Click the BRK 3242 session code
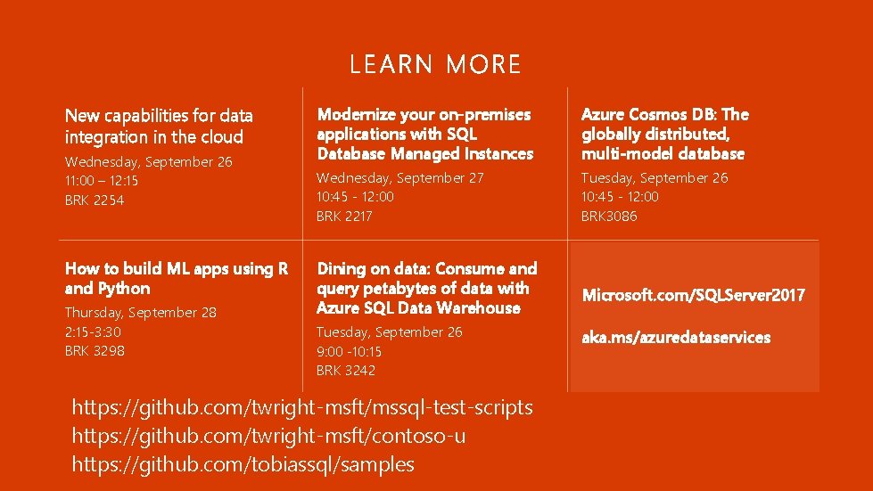The image size is (873, 491). (x=346, y=371)
